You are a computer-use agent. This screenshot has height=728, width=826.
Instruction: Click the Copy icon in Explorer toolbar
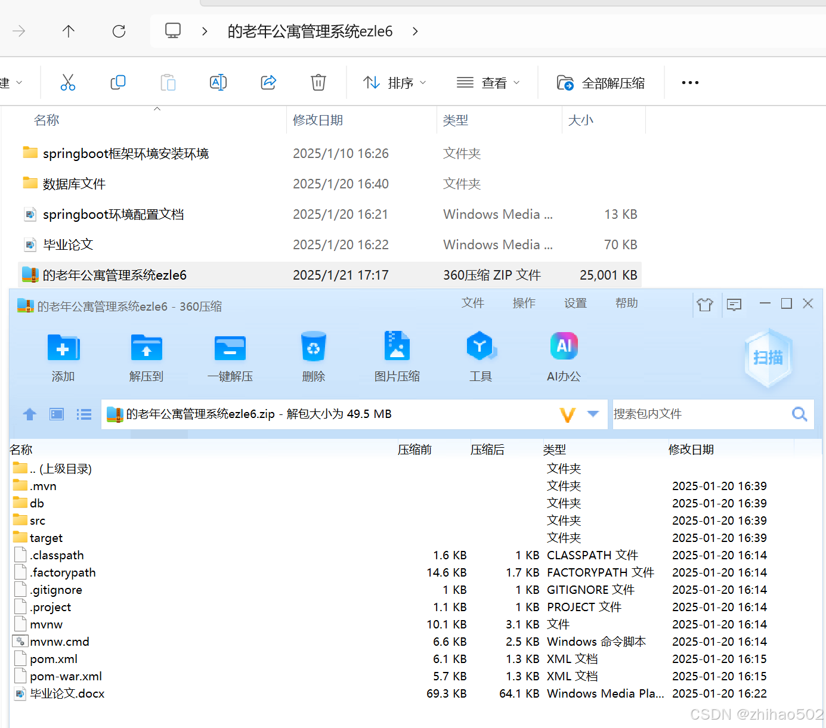[x=118, y=82]
